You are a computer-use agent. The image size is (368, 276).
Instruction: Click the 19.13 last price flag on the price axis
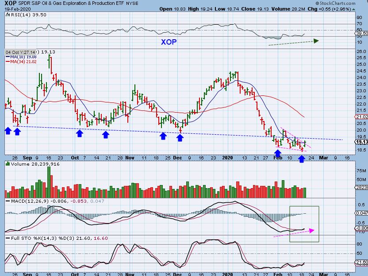(x=361, y=142)
